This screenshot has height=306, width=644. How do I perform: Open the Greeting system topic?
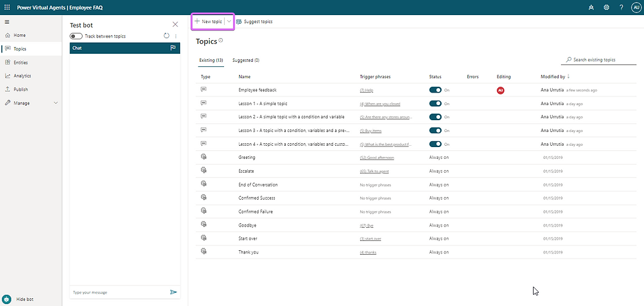[x=247, y=158]
